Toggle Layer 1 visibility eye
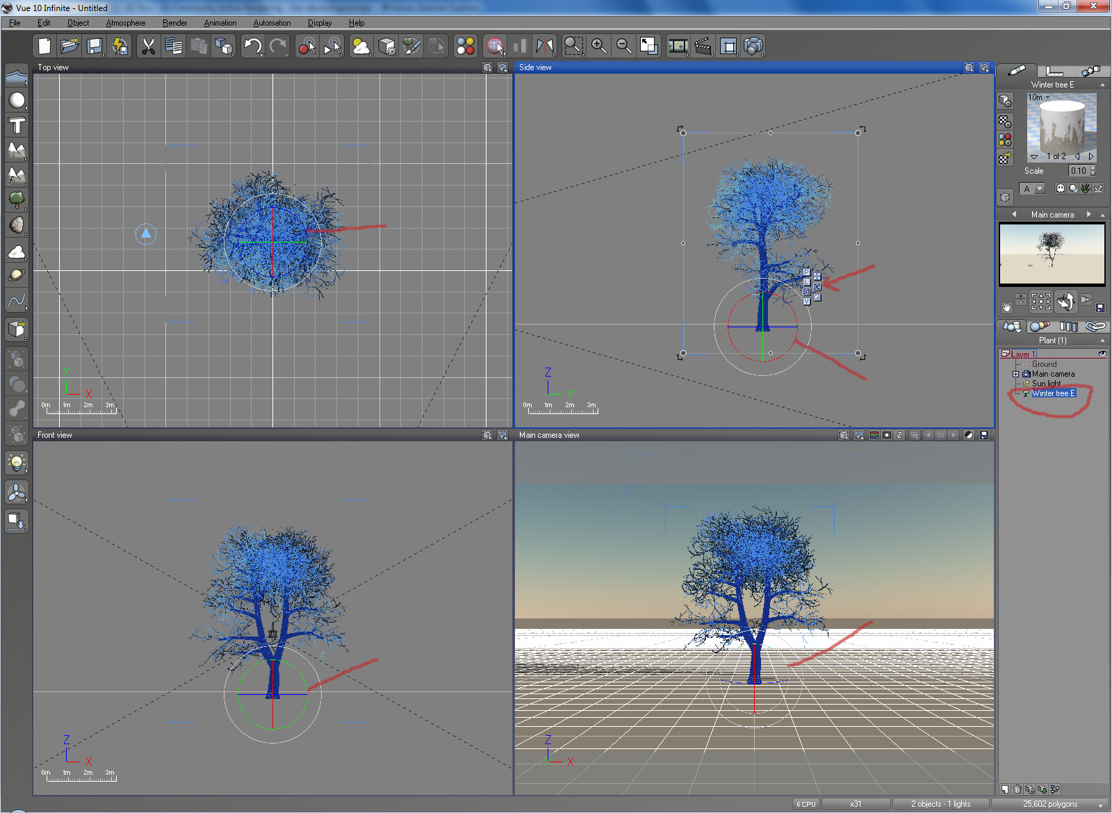The width and height of the screenshot is (1112, 813). (x=1102, y=354)
